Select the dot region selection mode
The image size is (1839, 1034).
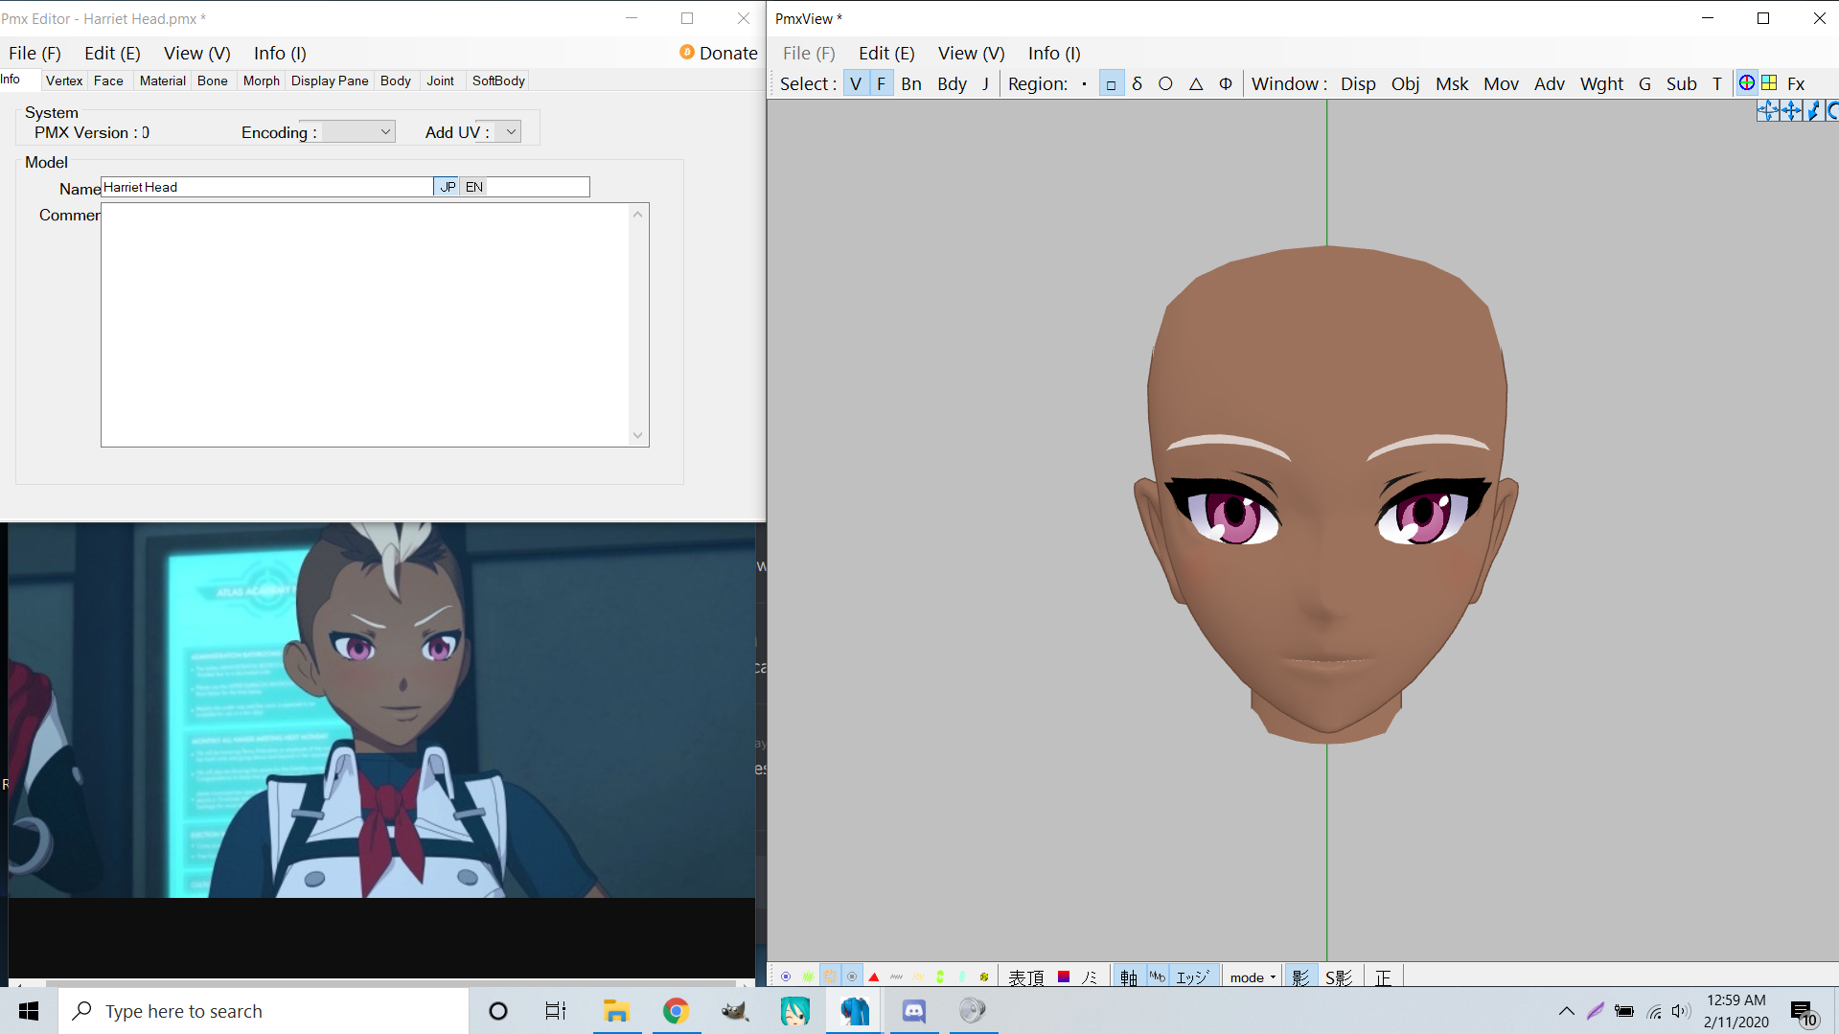(x=1084, y=83)
